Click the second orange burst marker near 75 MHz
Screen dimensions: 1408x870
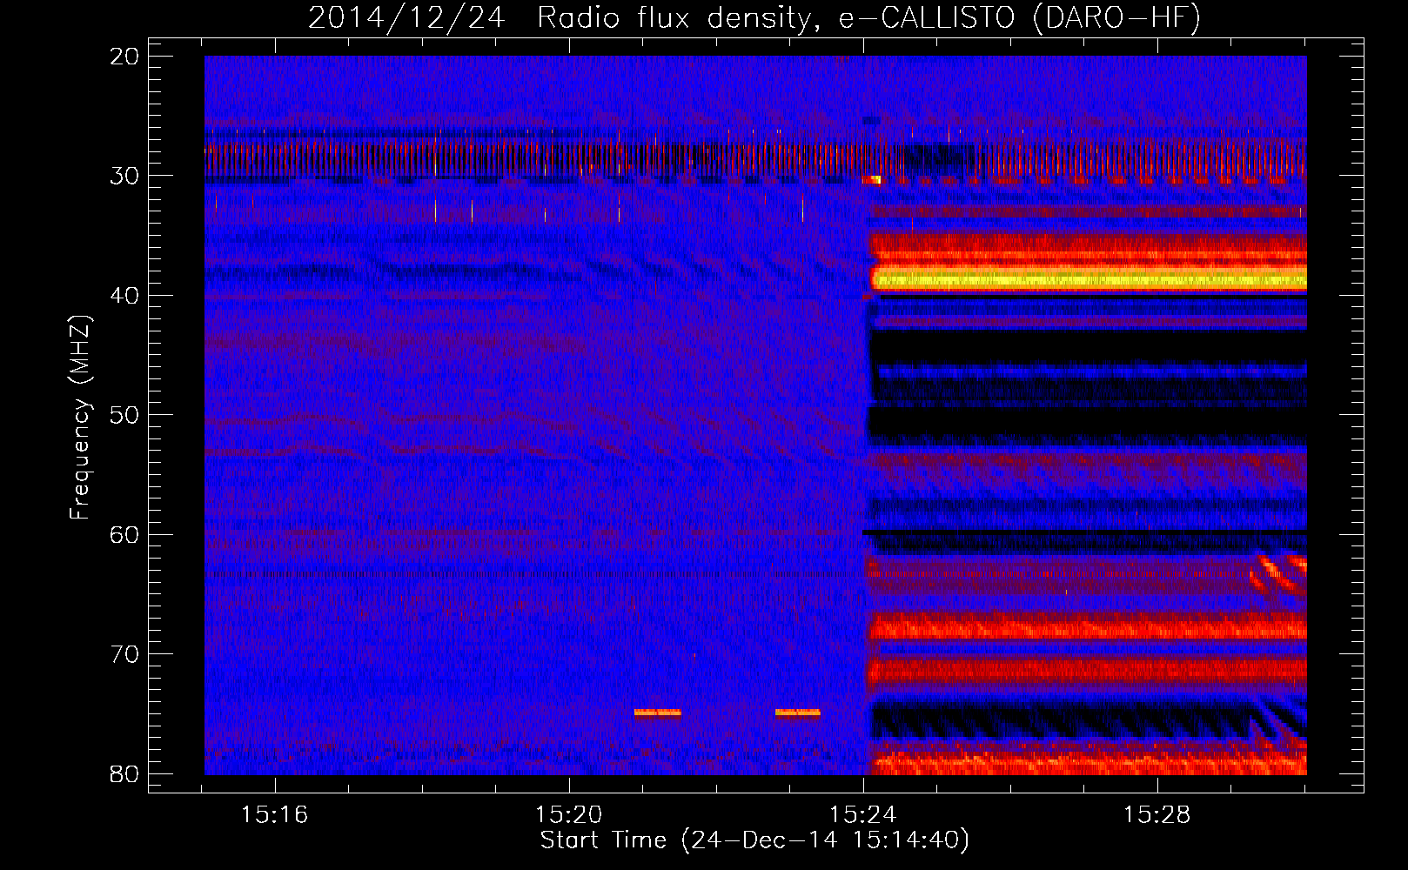pos(798,713)
